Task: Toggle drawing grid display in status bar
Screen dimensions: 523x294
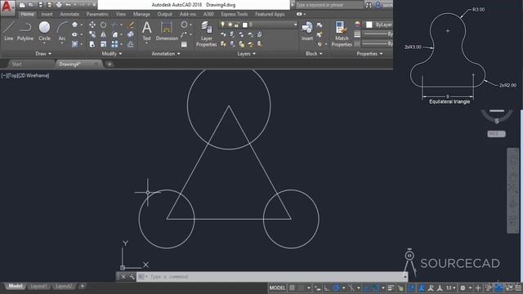Action: pos(293,287)
